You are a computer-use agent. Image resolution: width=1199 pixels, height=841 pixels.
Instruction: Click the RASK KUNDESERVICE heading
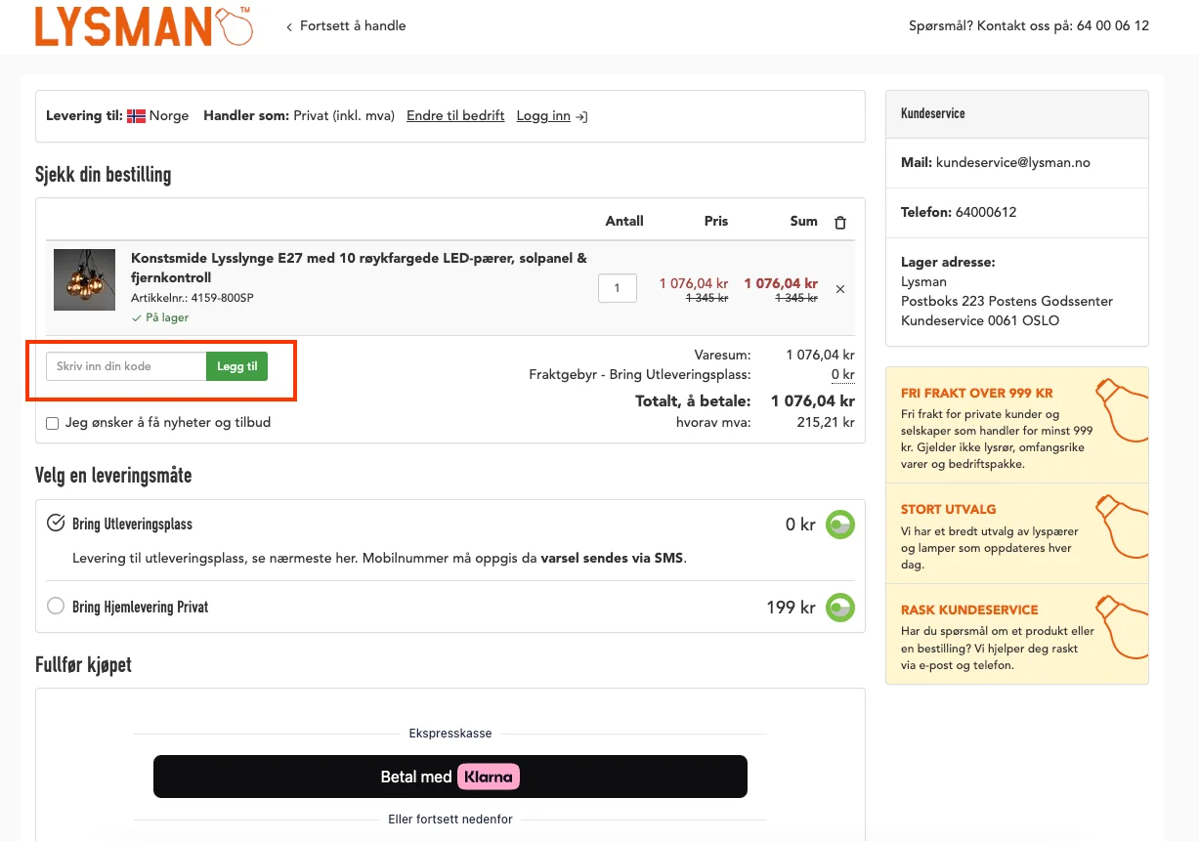click(x=969, y=610)
